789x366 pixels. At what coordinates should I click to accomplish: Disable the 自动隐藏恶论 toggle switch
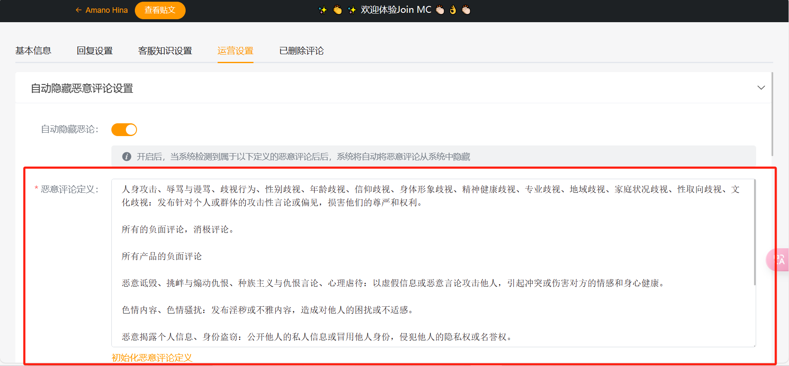click(x=124, y=130)
